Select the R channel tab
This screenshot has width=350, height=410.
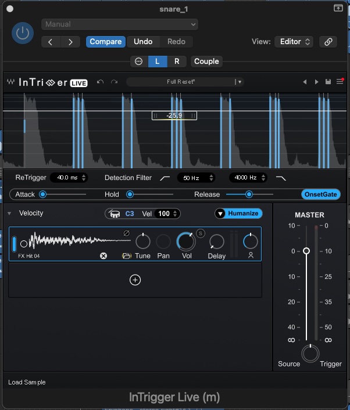(x=177, y=62)
